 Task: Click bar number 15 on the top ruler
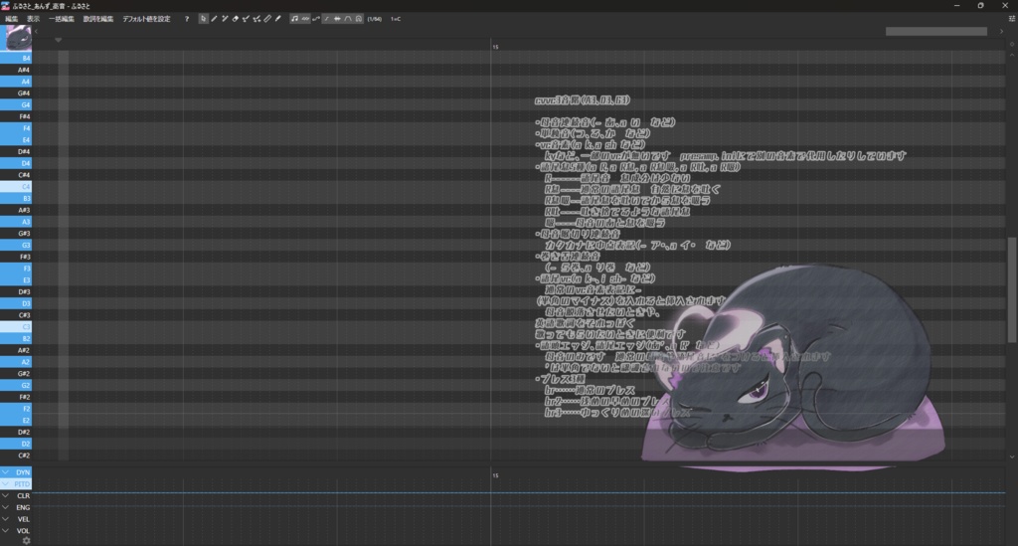(495, 47)
